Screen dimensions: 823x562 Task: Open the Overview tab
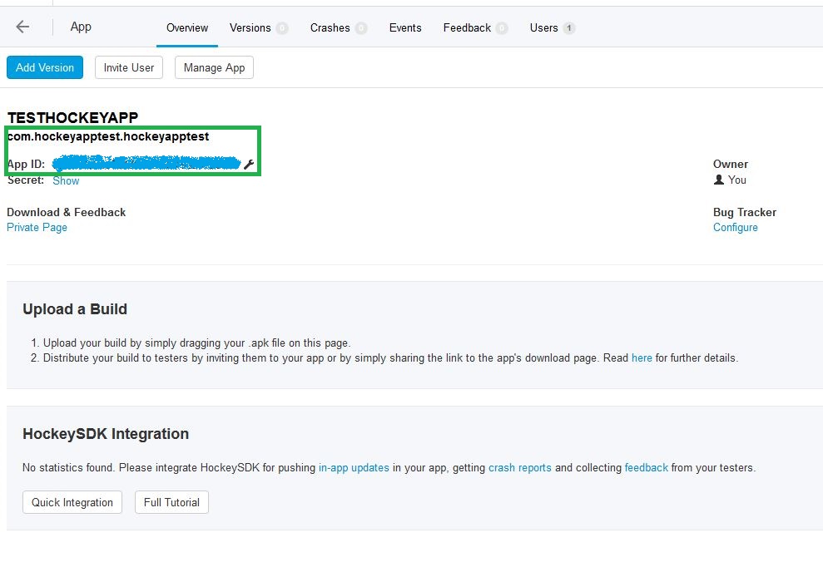[187, 27]
